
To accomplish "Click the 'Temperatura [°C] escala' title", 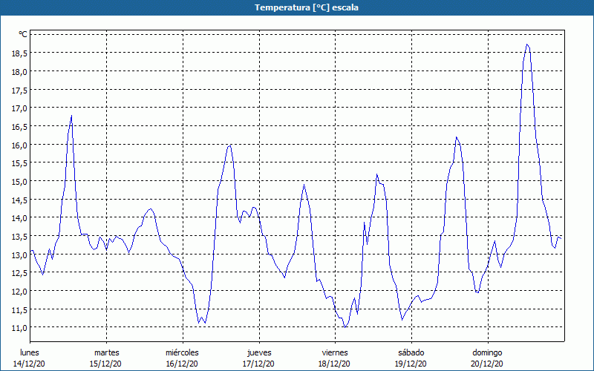I will 306,7.
